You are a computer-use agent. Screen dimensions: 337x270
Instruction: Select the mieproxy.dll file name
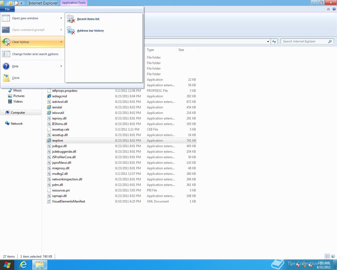click(61, 168)
